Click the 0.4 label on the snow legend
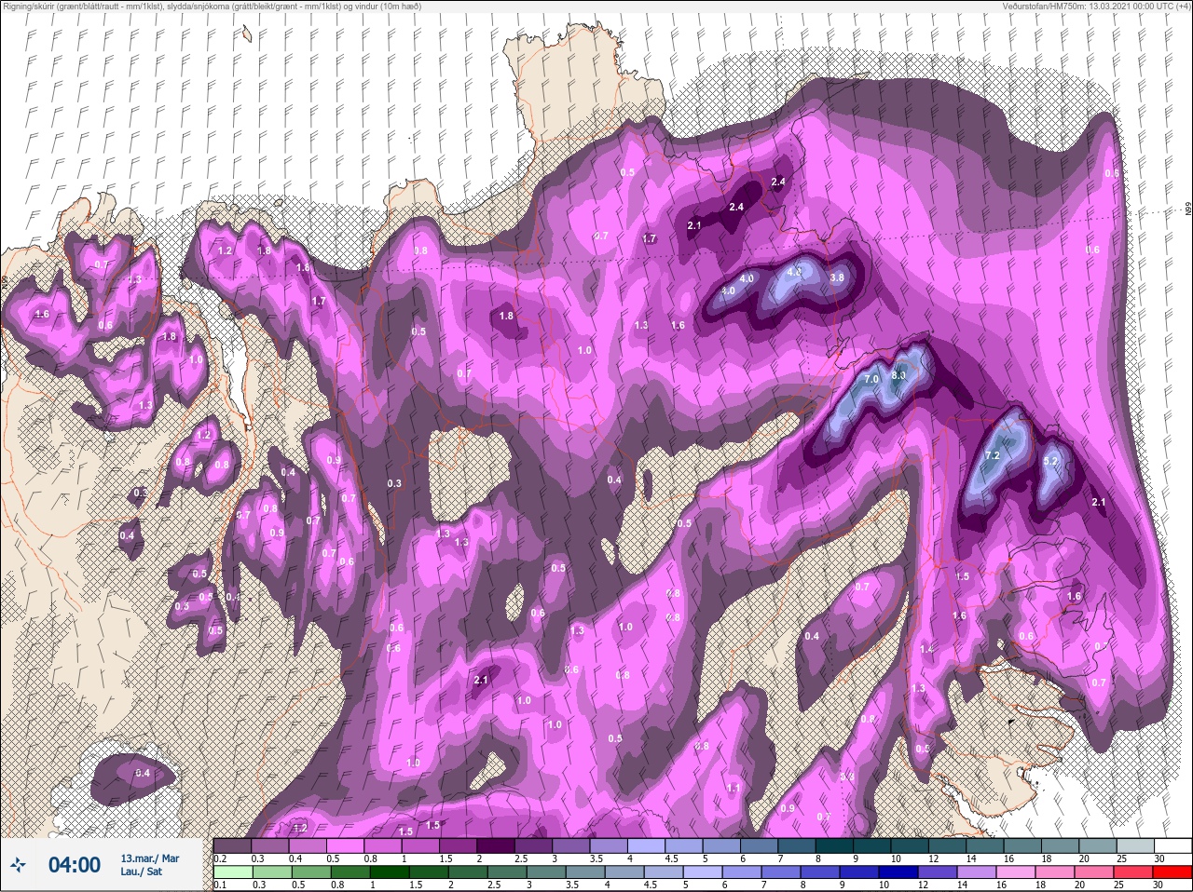The width and height of the screenshot is (1193, 892). point(295,858)
